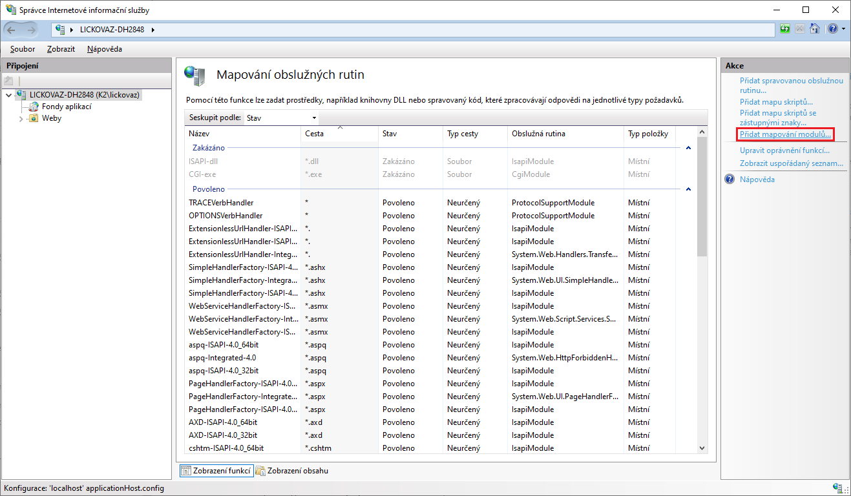Screen dimensions: 851x496
Task: Click the breadcrumb arrow after LICKOVAZ-DH2848
Action: 152,30
